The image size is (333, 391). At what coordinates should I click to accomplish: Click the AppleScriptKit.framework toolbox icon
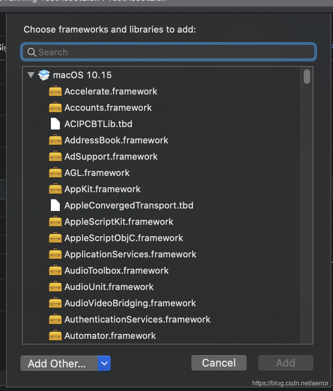(x=55, y=222)
